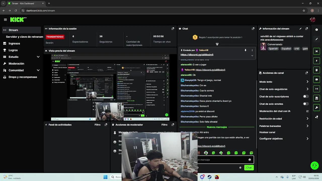Viewport: 322px width, 181px height.
Task: Toggle the wrench icon in right sidebar
Action: pyautogui.click(x=316, y=108)
